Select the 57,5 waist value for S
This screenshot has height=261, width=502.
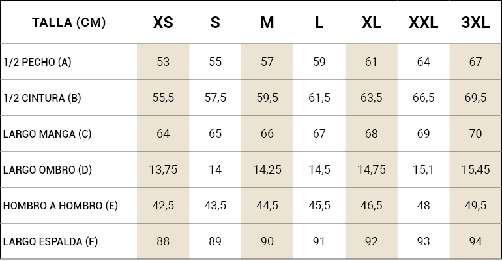(x=215, y=98)
